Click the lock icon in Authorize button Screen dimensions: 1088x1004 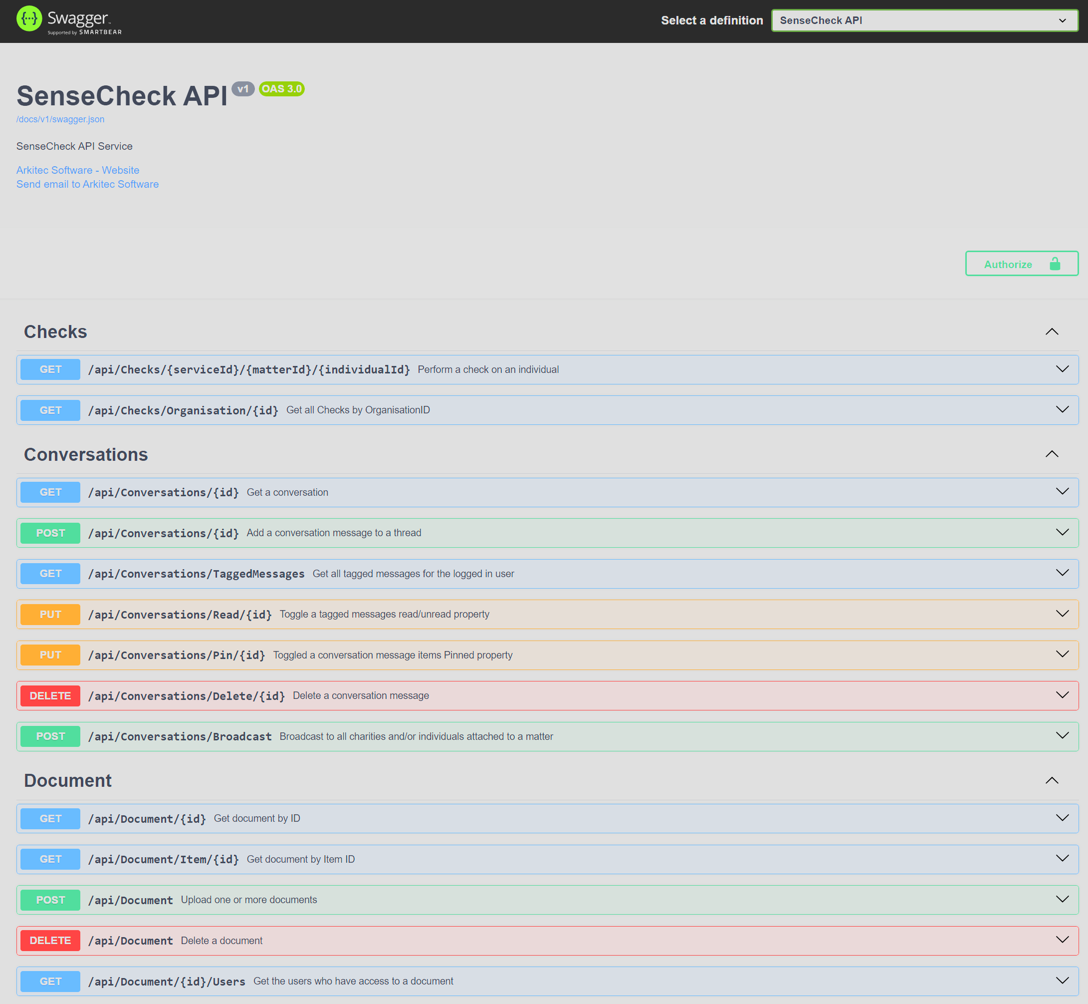pos(1055,264)
